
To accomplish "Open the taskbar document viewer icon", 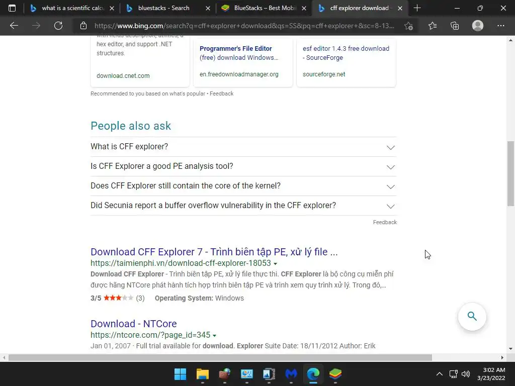I will pyautogui.click(x=269, y=374).
